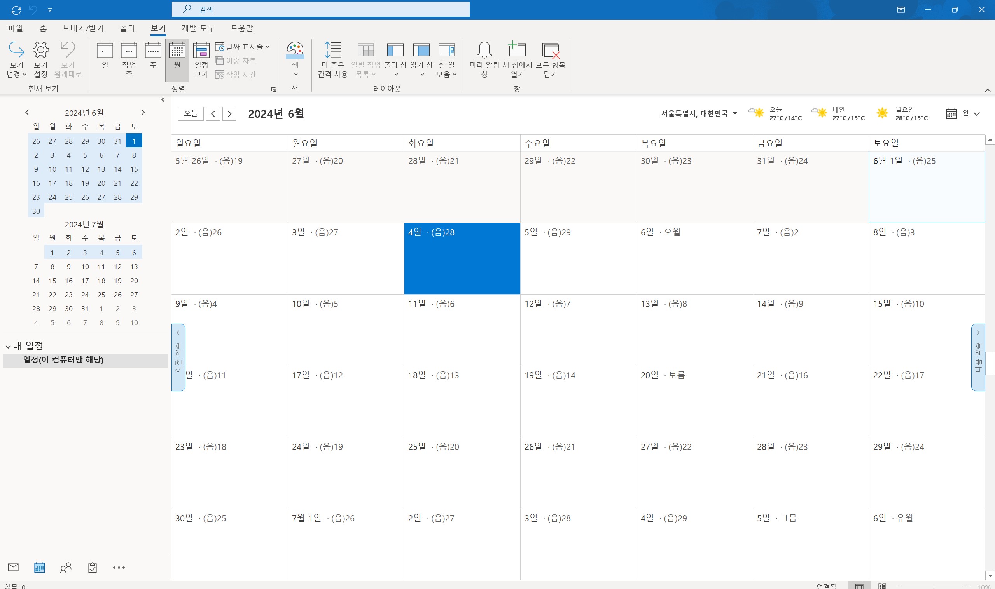
Task: Select the 일정 보기 (Schedule View) icon
Action: click(x=201, y=59)
